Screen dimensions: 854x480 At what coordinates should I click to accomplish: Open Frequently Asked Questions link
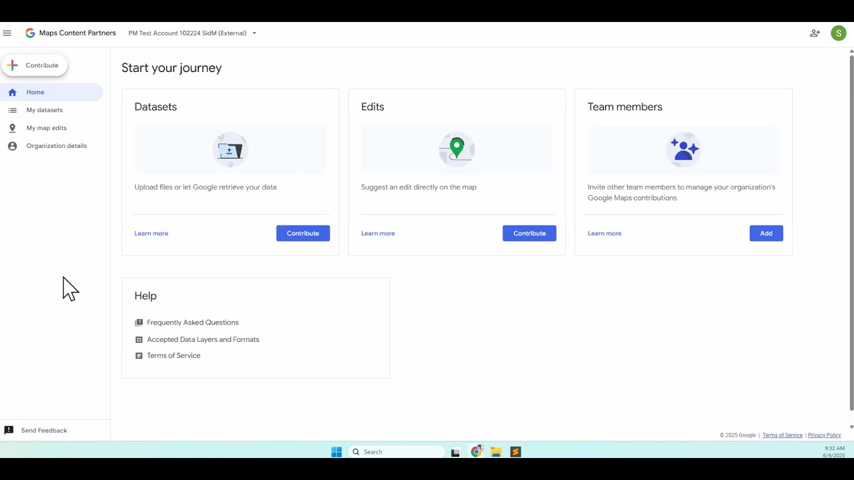tap(193, 323)
